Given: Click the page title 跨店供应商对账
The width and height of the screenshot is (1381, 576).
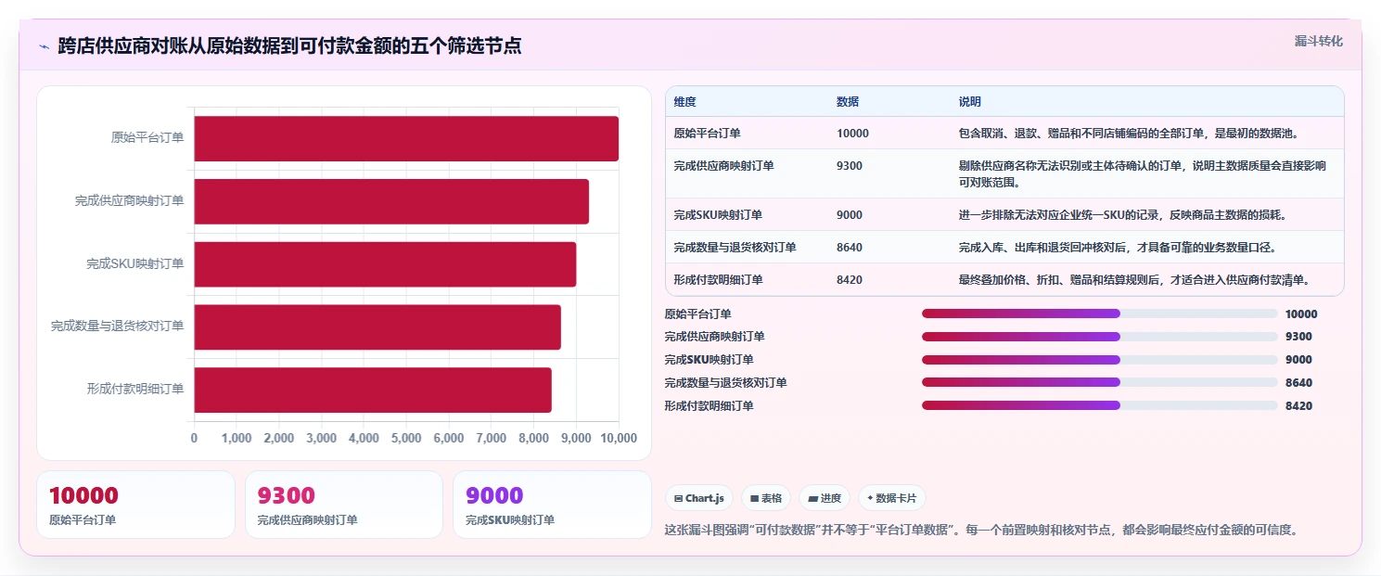Looking at the screenshot, I should tap(289, 45).
